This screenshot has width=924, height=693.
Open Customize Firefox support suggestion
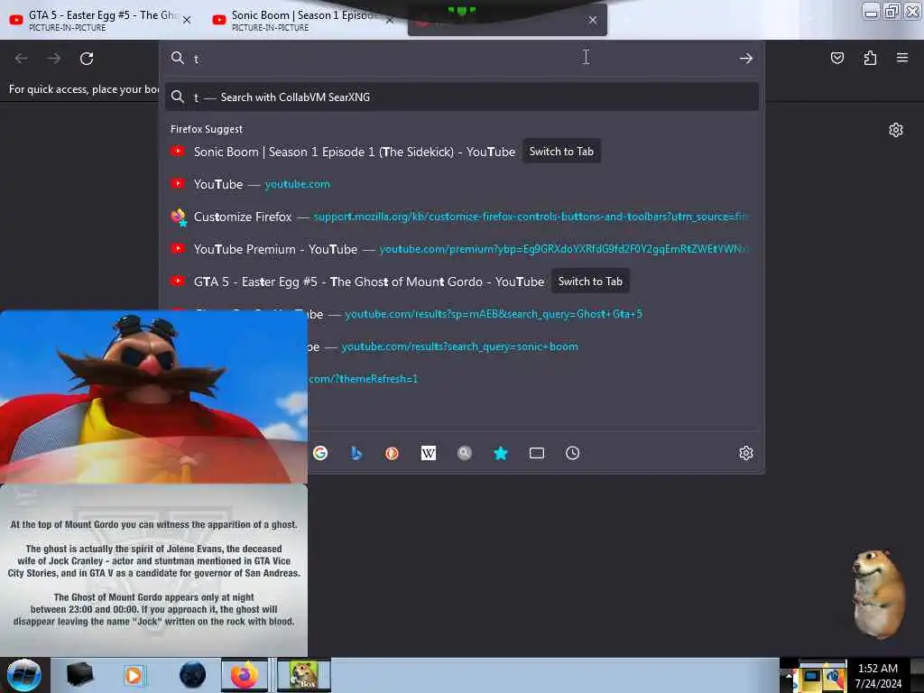462,217
